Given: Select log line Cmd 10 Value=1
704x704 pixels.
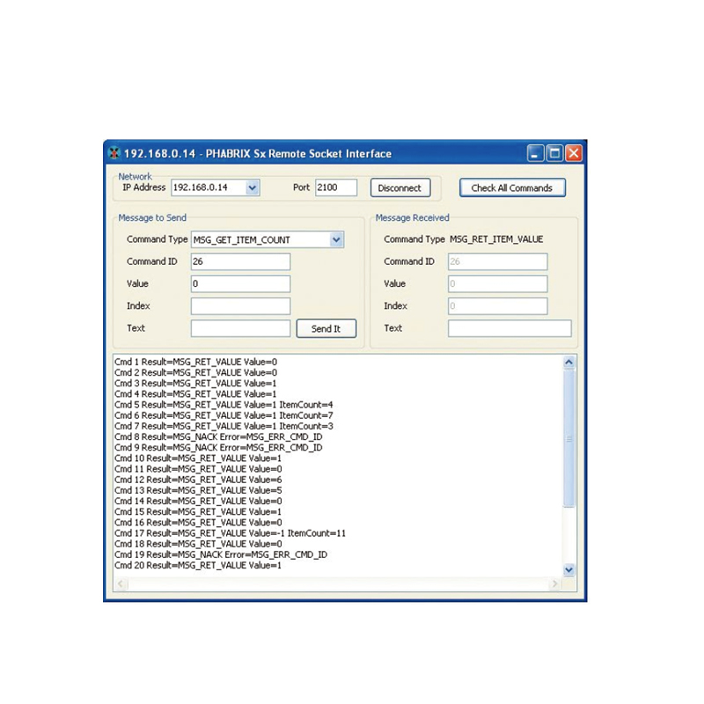Looking at the screenshot, I should point(198,458).
